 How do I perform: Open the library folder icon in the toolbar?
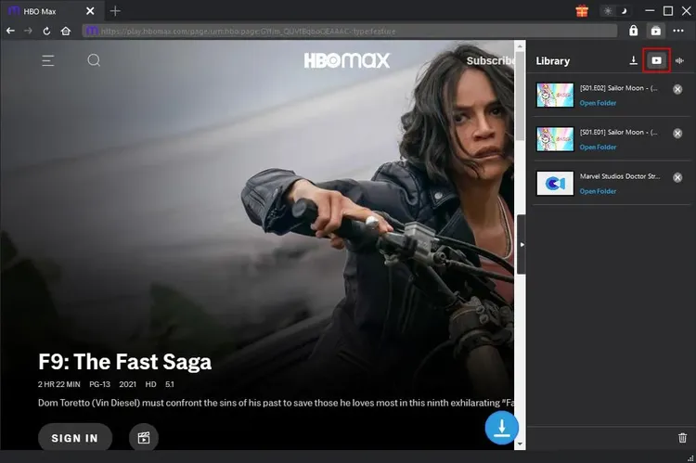(x=656, y=31)
